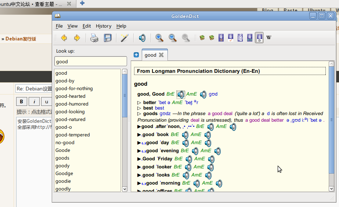This screenshot has height=207, width=339.
Task: Go forward with the right arrow icon
Action: pyautogui.click(x=77, y=38)
